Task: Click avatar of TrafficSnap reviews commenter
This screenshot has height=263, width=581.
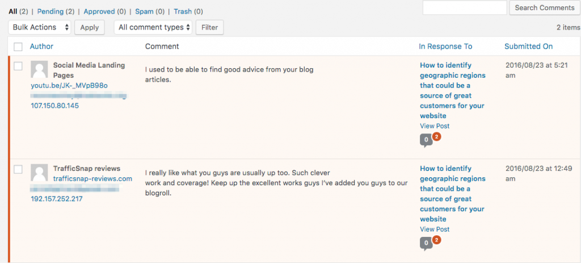Action: 39,173
